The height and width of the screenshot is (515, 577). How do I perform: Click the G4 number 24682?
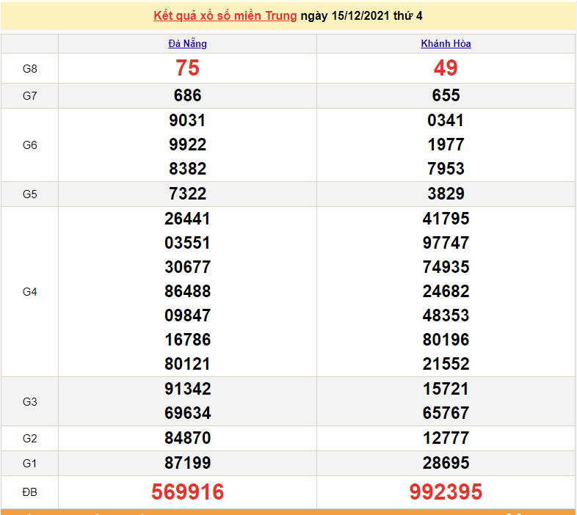coord(446,291)
